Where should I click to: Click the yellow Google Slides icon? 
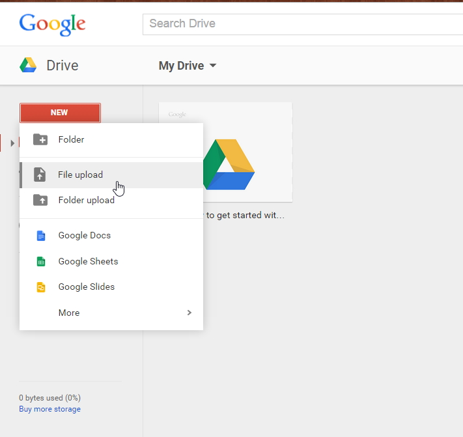[41, 287]
